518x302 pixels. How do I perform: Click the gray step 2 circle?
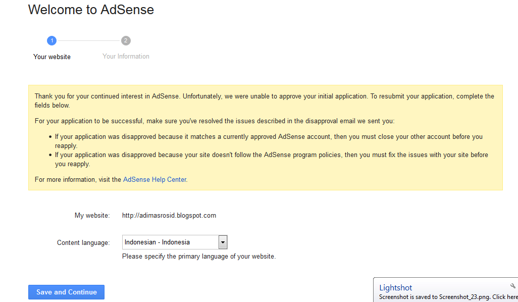pyautogui.click(x=126, y=40)
